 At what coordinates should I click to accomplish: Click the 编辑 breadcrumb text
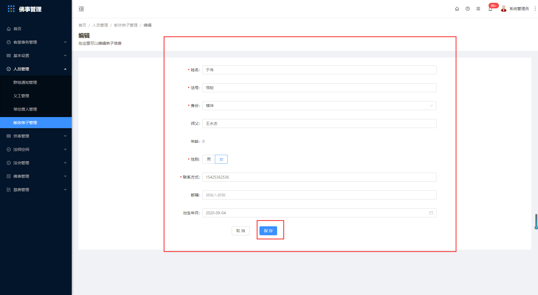(147, 25)
